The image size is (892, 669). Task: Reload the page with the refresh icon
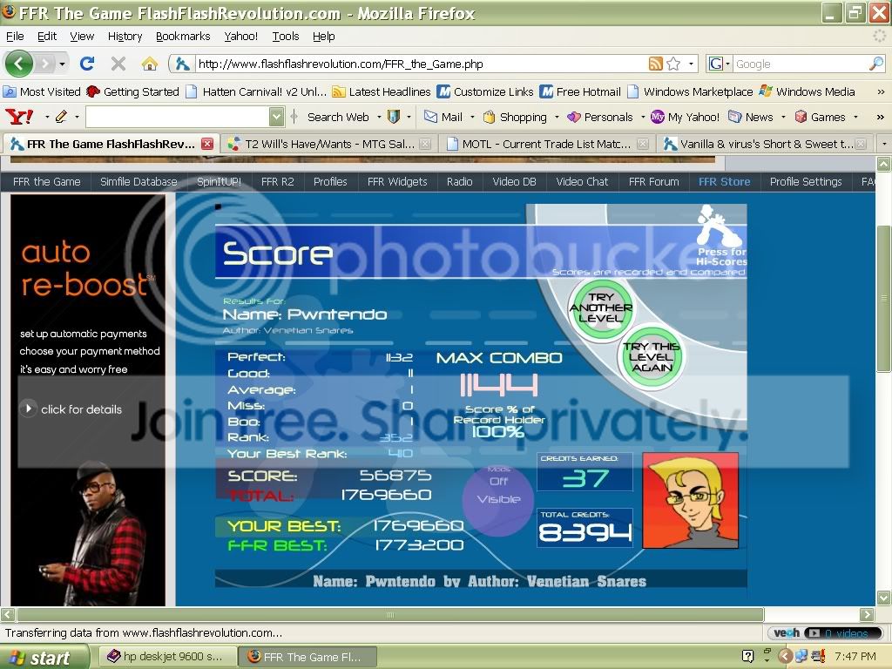click(87, 64)
